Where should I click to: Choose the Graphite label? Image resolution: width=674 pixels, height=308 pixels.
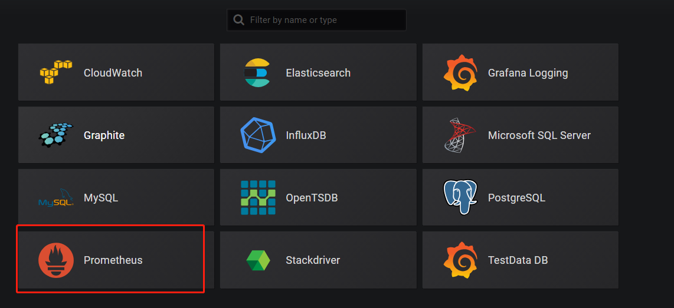[x=104, y=135]
